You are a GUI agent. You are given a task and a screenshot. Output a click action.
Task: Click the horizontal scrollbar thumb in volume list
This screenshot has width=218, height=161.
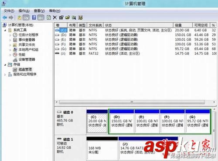click(132, 102)
